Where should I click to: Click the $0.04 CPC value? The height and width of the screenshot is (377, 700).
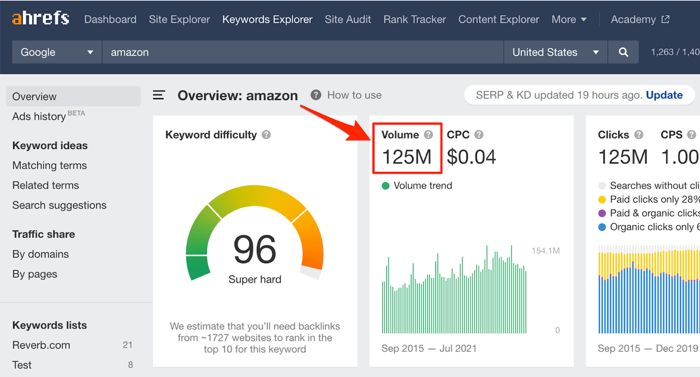471,157
